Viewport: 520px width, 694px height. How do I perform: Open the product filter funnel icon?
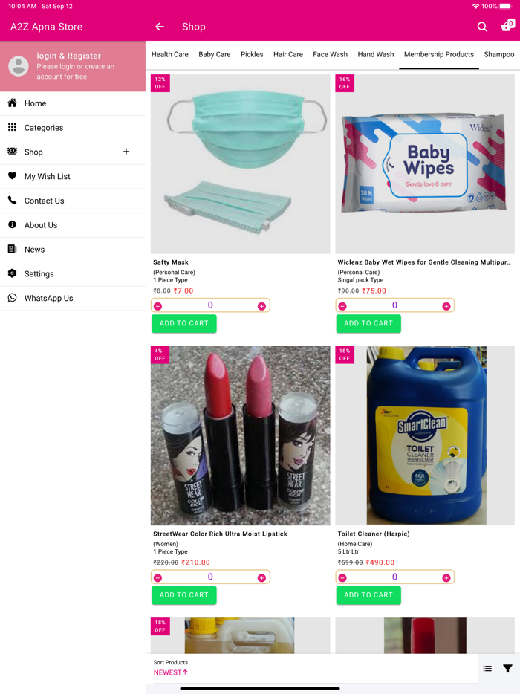pos(507,668)
